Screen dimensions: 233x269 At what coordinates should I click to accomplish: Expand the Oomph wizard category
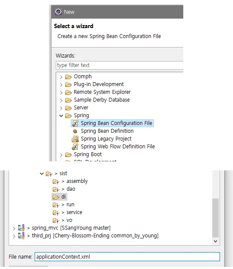pos(61,77)
